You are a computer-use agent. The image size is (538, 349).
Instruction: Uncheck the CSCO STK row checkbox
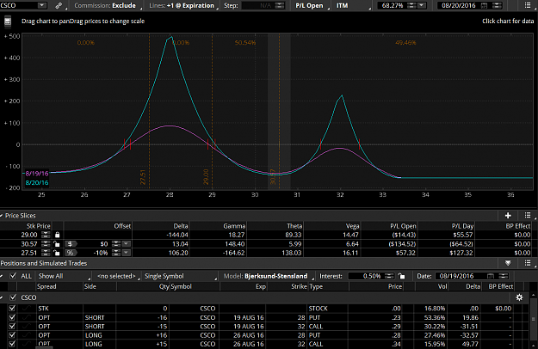tap(12, 309)
